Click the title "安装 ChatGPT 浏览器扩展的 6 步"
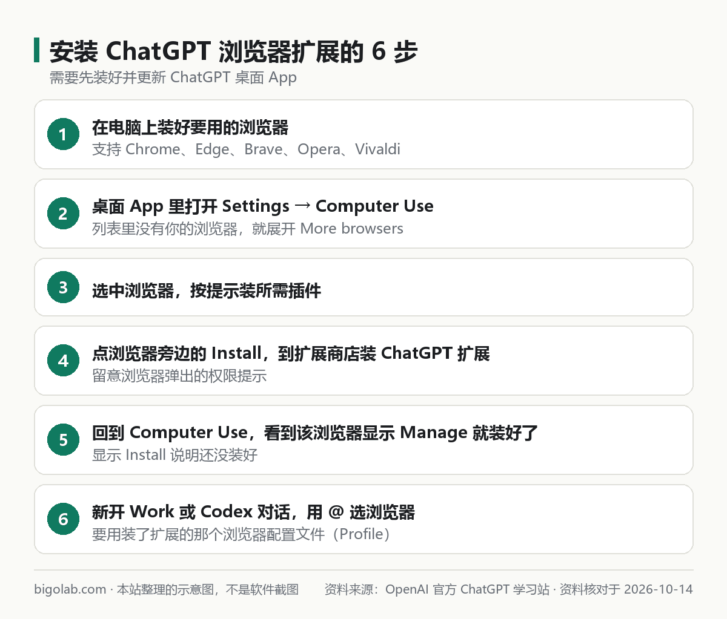 (233, 51)
